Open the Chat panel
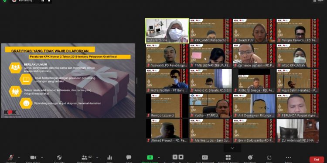 [129, 157]
